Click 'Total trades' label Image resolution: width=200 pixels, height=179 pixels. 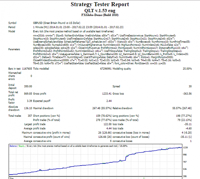click(15, 116)
